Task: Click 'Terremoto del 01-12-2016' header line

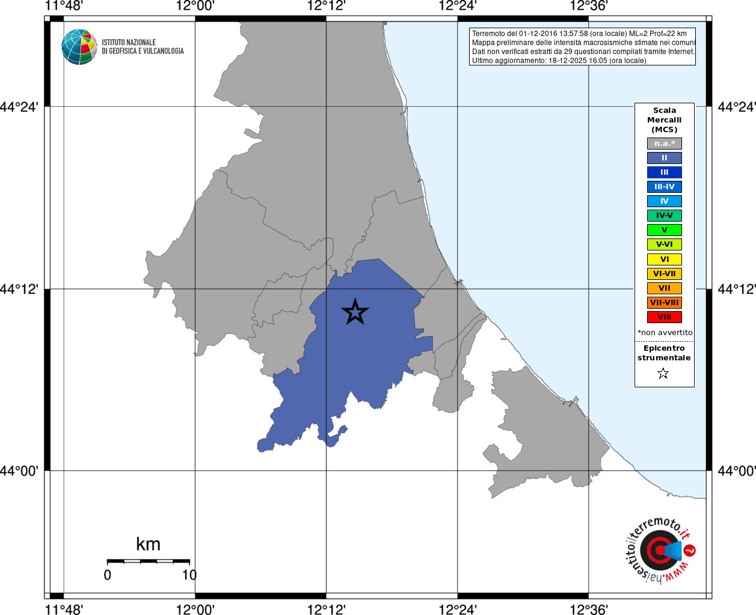Action: coord(579,34)
